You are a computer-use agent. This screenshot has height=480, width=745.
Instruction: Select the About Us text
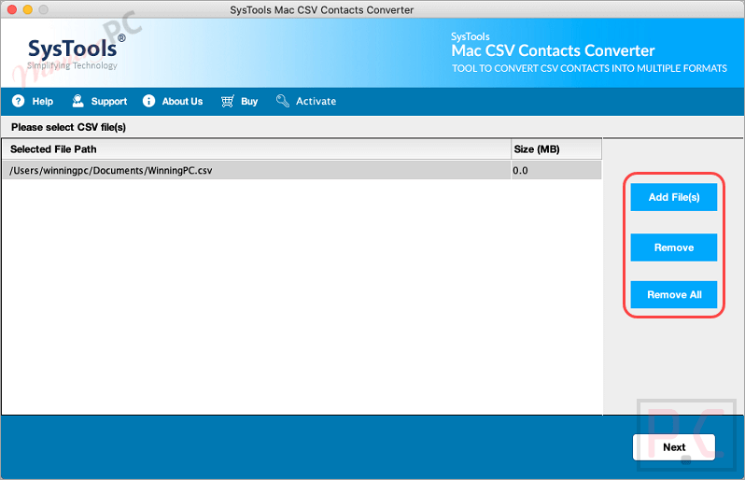coord(182,101)
